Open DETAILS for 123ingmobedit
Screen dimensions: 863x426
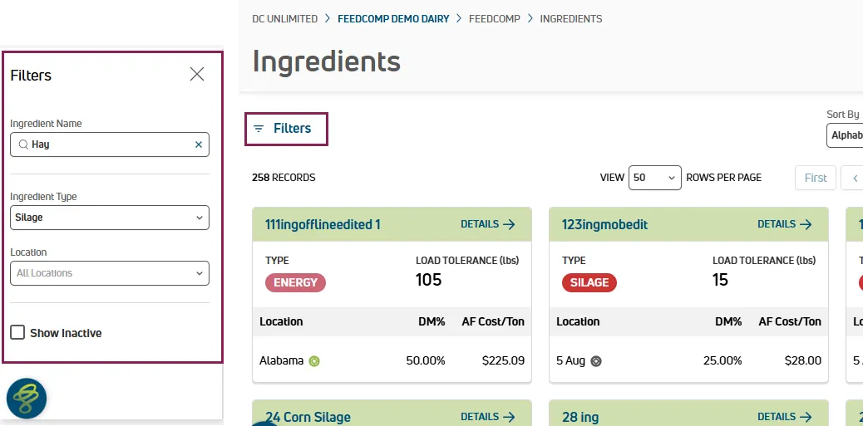click(785, 224)
